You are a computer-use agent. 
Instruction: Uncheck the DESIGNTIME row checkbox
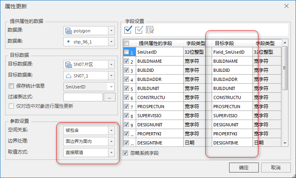127,142
